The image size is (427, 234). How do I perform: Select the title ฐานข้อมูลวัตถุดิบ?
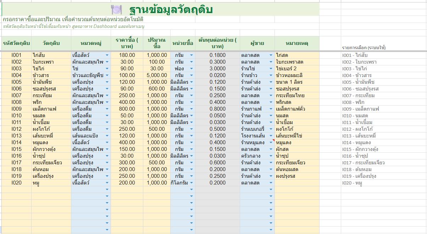click(x=171, y=10)
